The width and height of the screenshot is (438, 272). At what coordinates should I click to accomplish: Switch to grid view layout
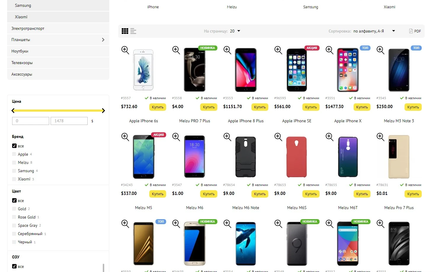[125, 31]
